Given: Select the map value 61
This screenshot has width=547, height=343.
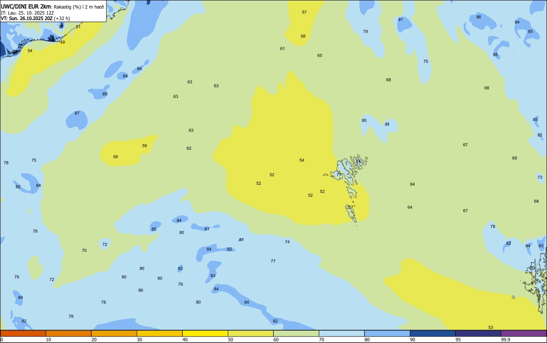Looking at the screenshot, I should [x=282, y=49].
